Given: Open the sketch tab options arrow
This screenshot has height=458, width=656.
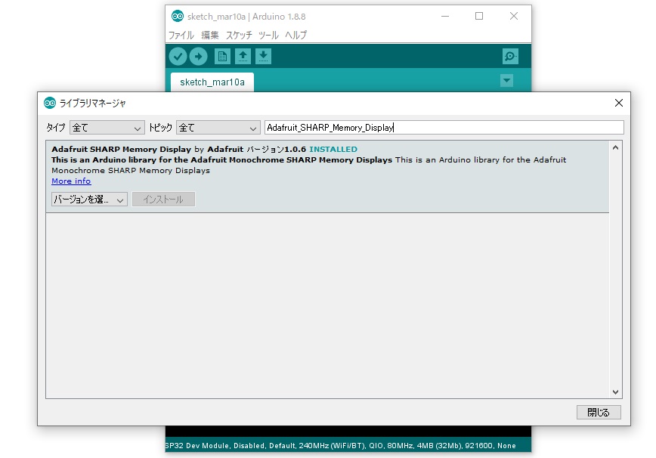Looking at the screenshot, I should 506,81.
